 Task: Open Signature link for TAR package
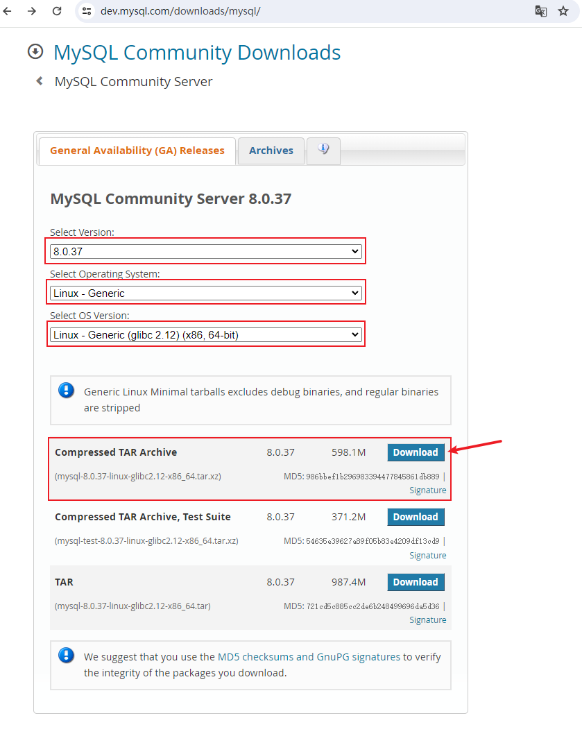click(x=427, y=619)
